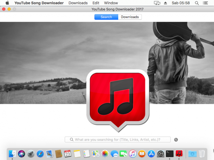
Task: Open Finder from the dock
Action: (12, 154)
